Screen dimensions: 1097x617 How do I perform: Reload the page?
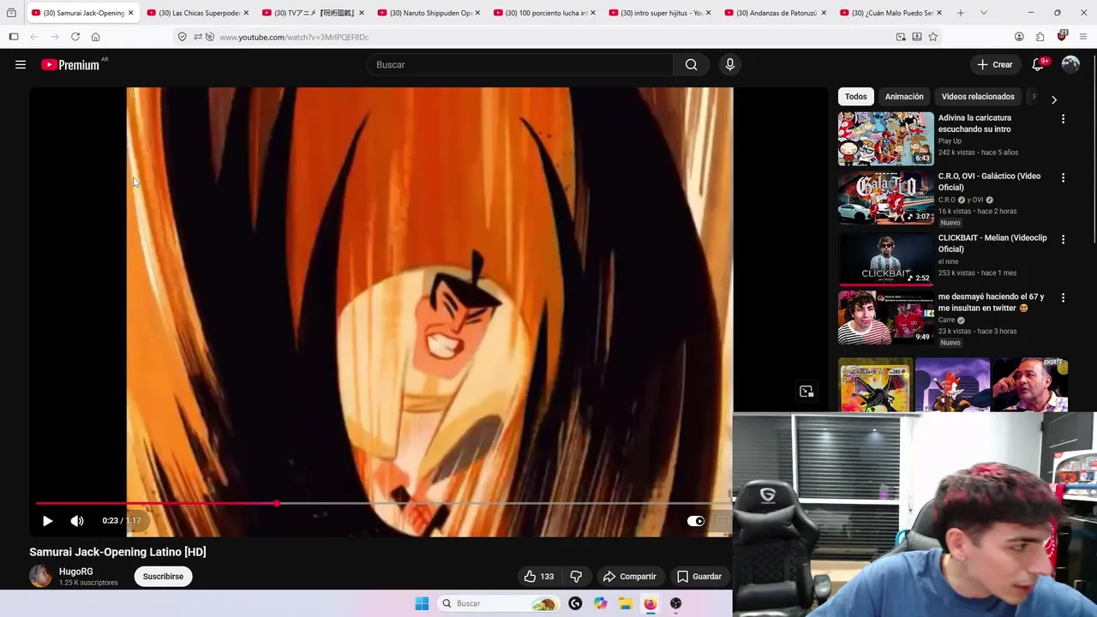(75, 37)
